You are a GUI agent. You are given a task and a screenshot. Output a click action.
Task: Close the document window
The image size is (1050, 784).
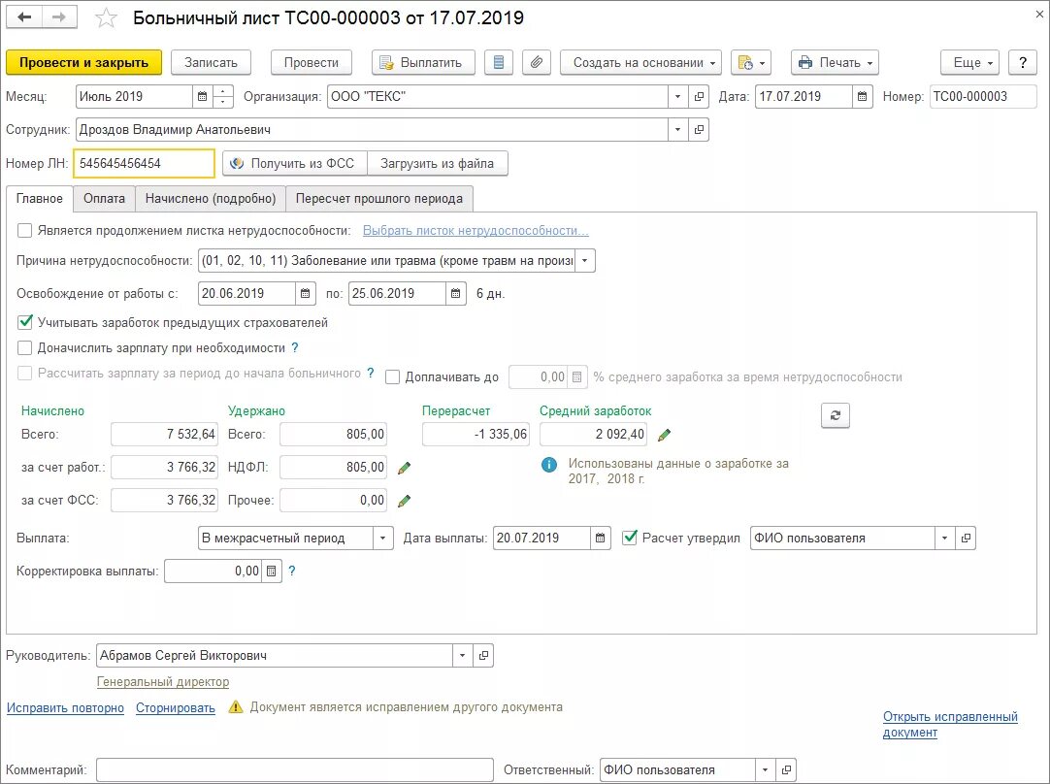tap(1040, 14)
